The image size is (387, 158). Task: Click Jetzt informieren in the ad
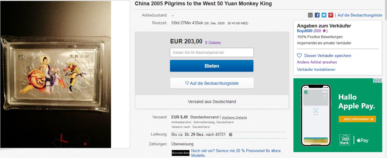(357, 119)
